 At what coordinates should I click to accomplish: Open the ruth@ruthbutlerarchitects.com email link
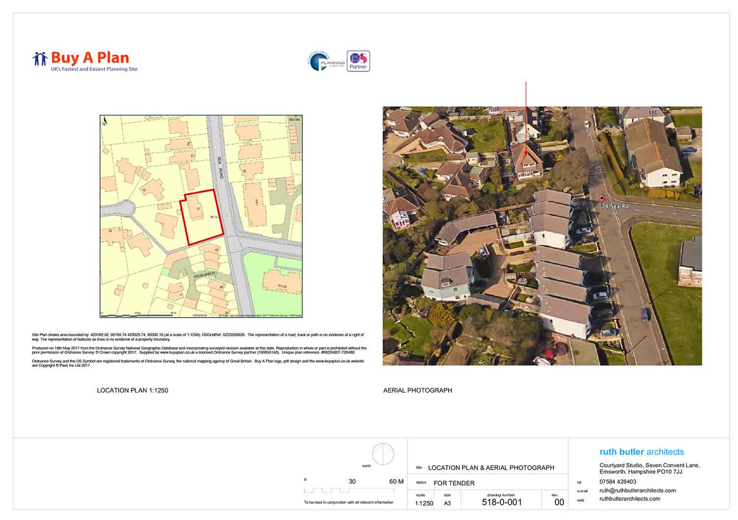point(637,490)
